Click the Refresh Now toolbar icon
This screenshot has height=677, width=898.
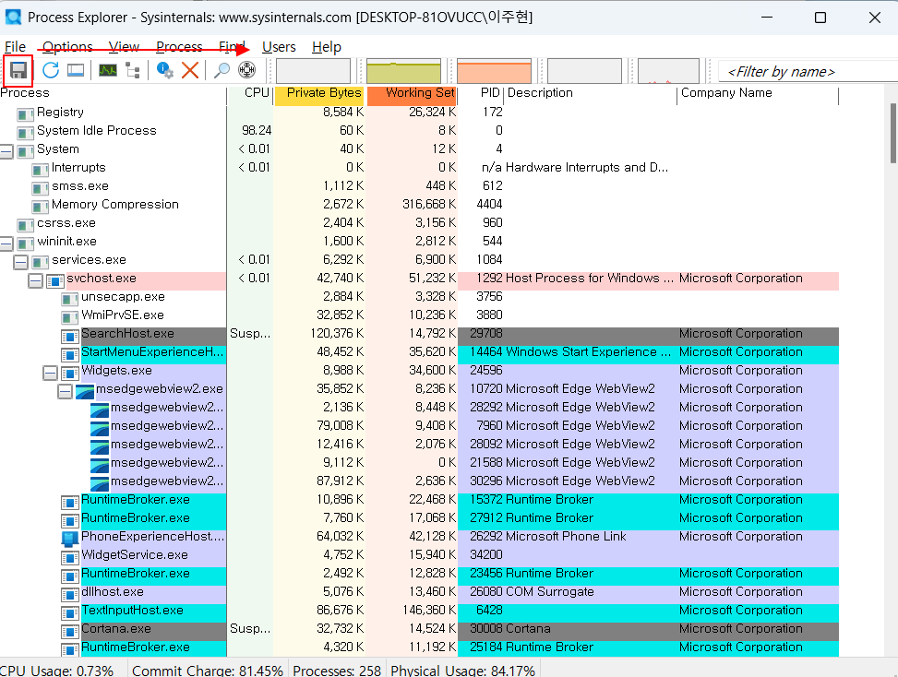51,70
